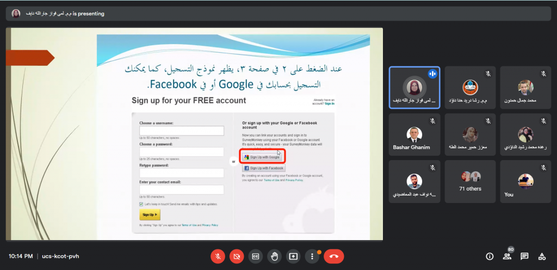Screen dimensions: 557x270
Task: Click the 'You' self-view tile
Action: tap(525, 181)
